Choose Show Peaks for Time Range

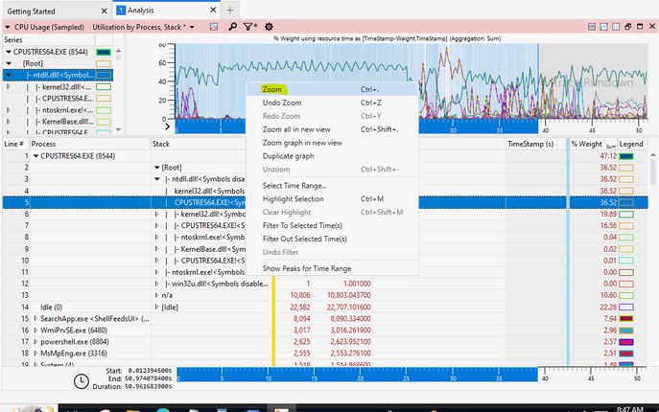pos(332,268)
